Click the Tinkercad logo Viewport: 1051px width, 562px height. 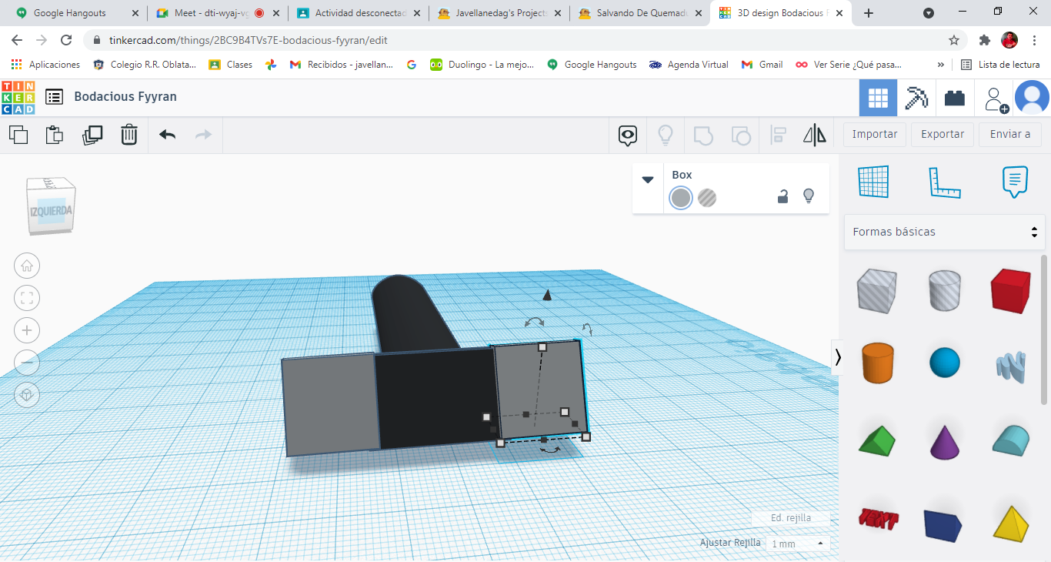[18, 98]
